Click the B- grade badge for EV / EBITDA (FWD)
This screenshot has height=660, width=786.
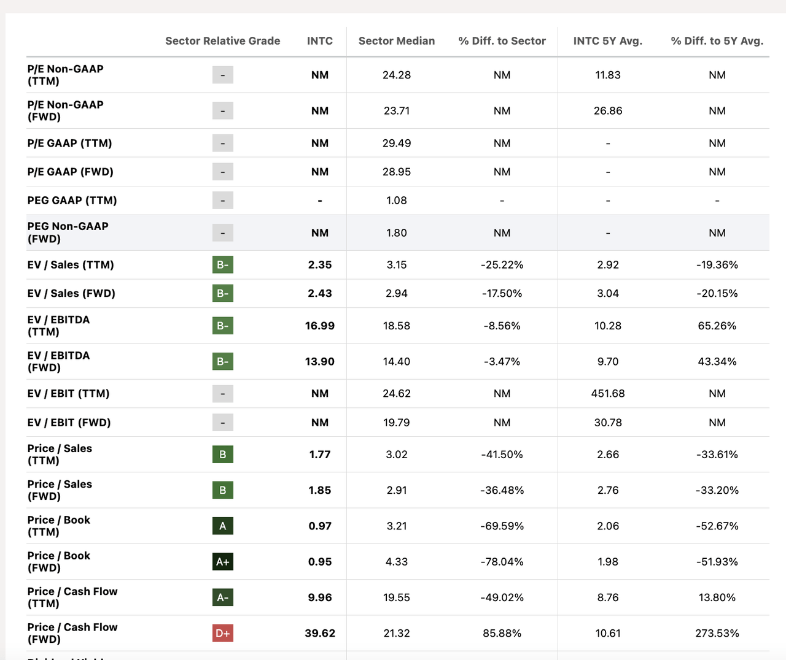[222, 361]
